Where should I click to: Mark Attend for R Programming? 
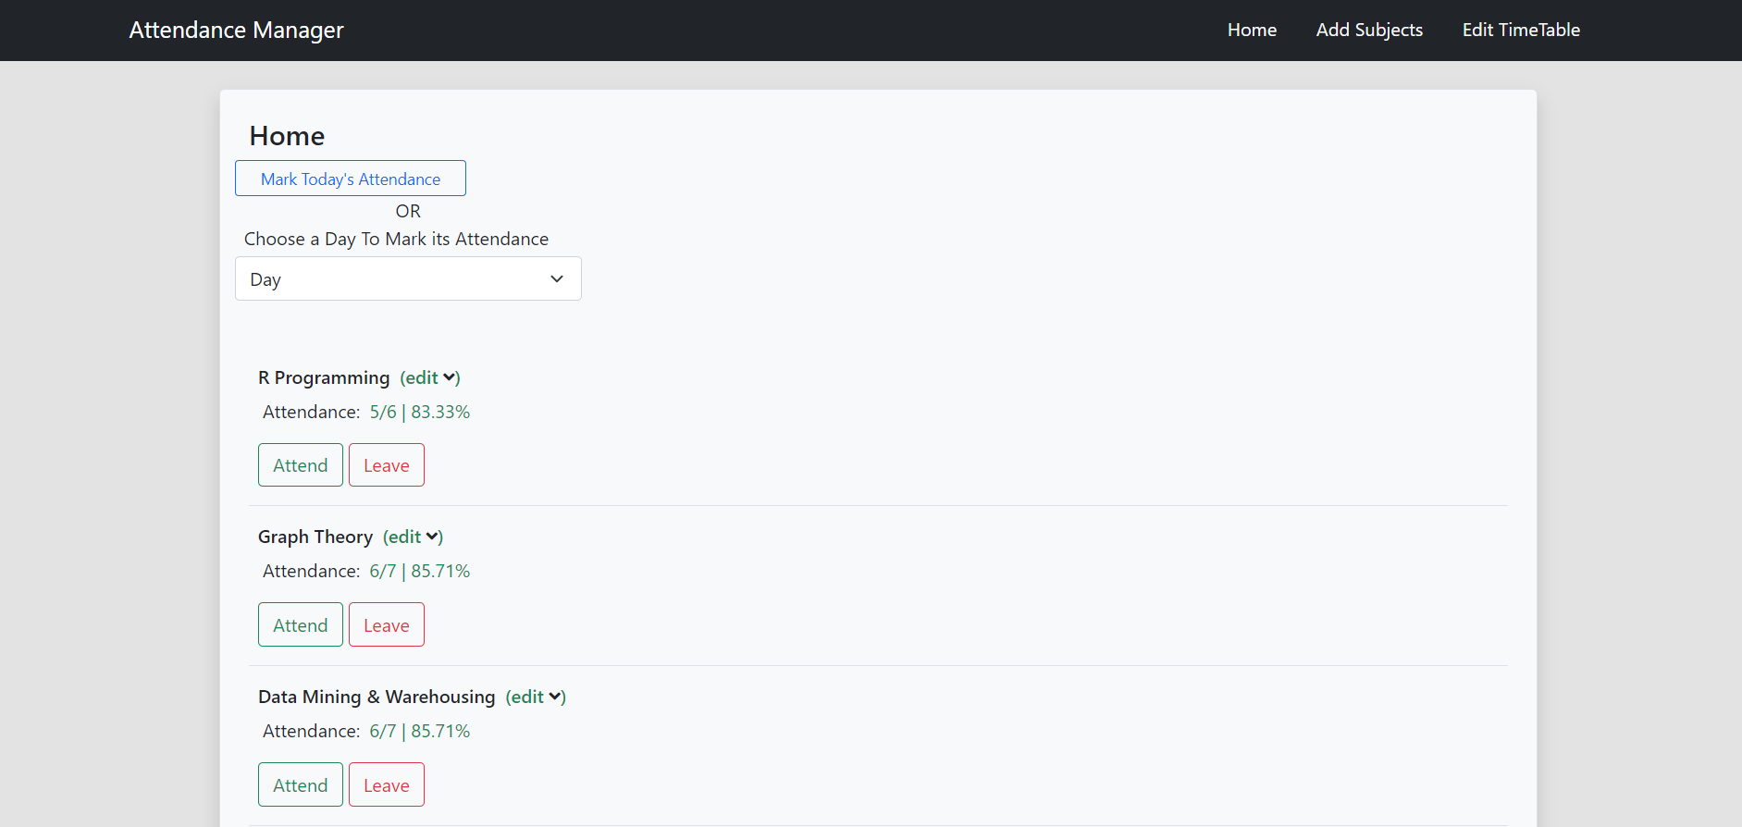click(x=300, y=465)
